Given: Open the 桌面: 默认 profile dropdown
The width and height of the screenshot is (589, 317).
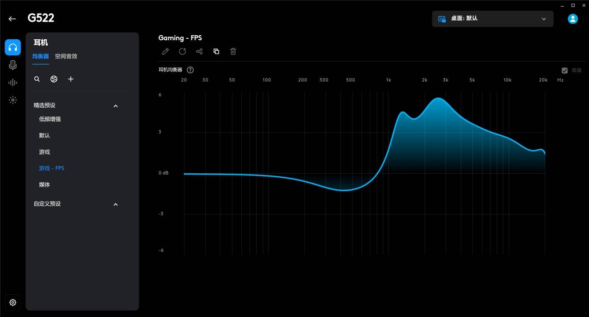Looking at the screenshot, I should click(x=493, y=19).
